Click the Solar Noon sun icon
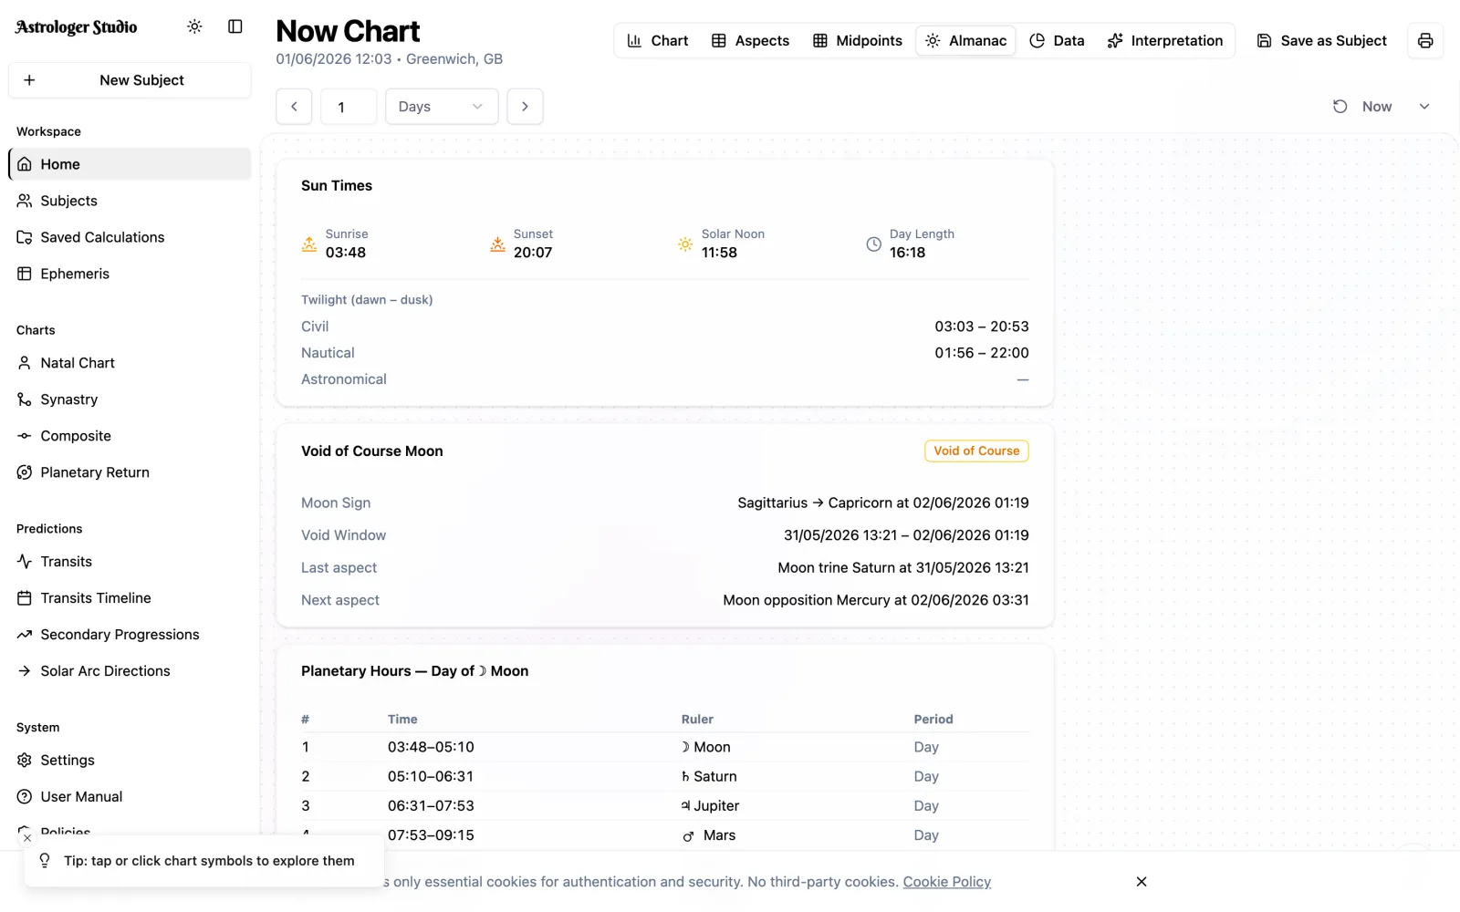 pyautogui.click(x=685, y=244)
